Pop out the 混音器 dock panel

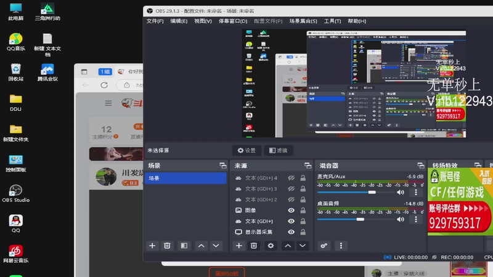pos(421,165)
